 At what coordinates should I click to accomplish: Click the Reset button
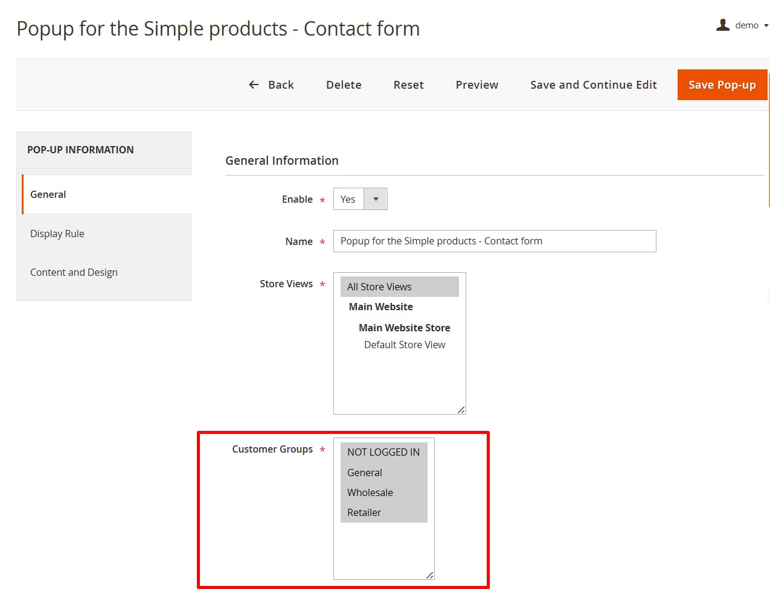408,85
